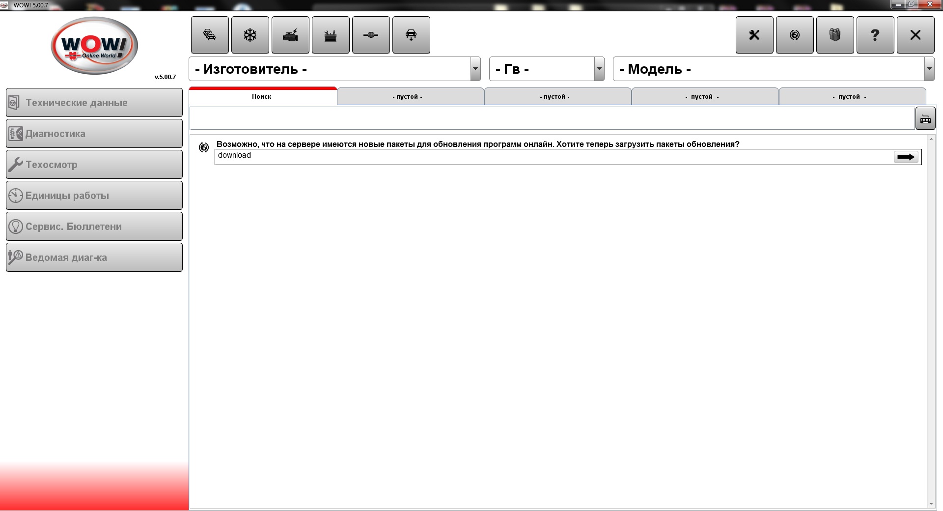Click the update icon beside the server message
Screen dimensions: 943x511
204,147
